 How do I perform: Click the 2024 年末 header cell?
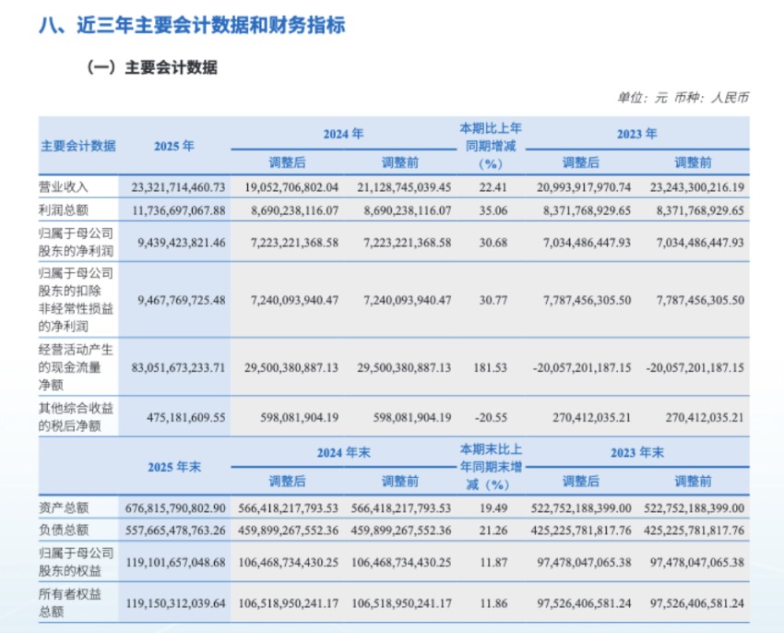tap(343, 454)
